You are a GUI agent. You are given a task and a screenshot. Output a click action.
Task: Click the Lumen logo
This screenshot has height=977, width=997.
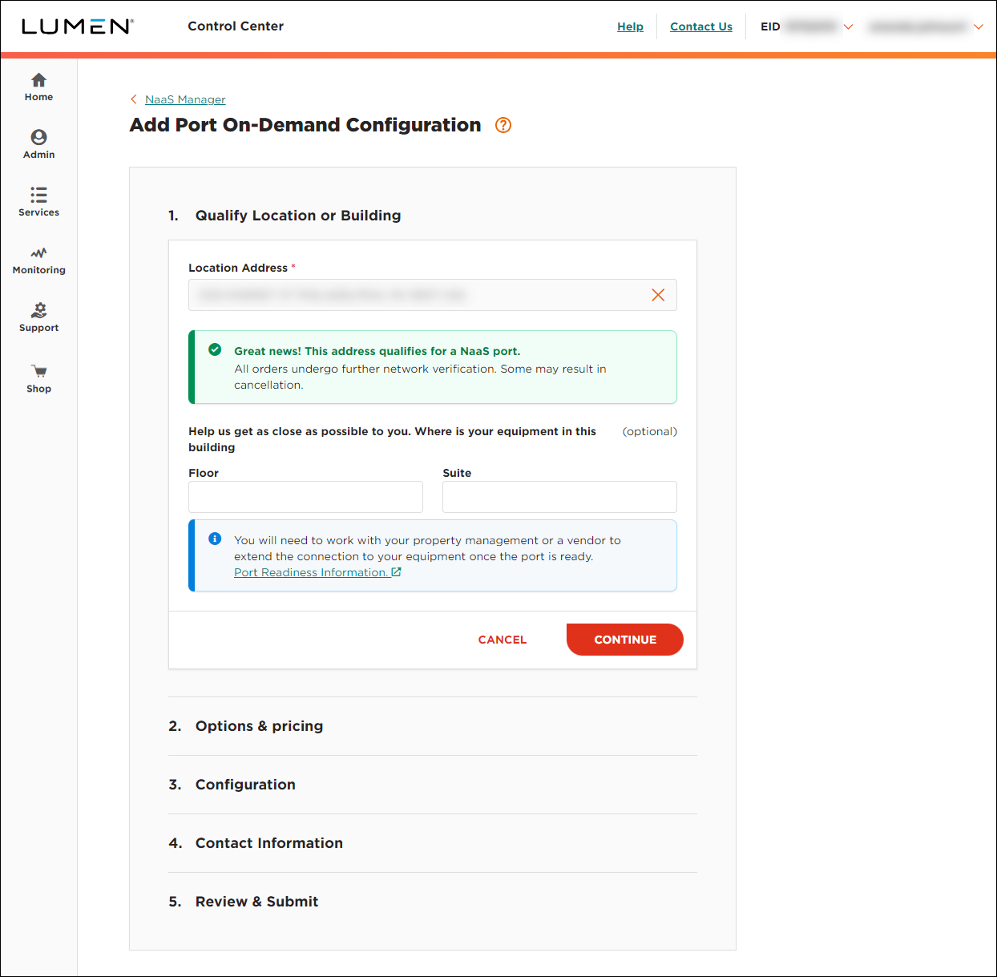click(x=77, y=26)
